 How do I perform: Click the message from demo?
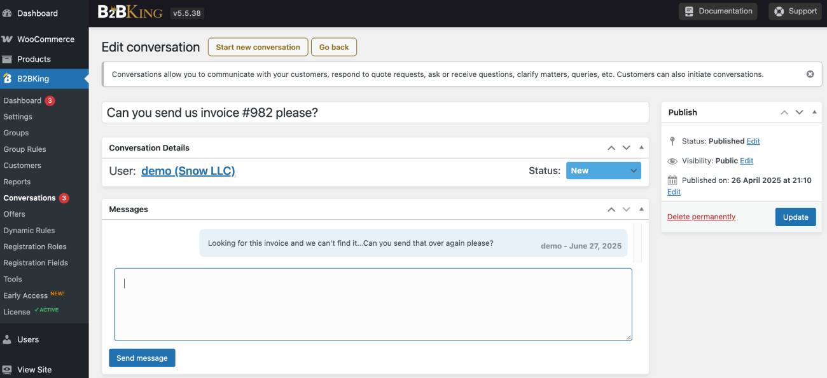tap(413, 243)
